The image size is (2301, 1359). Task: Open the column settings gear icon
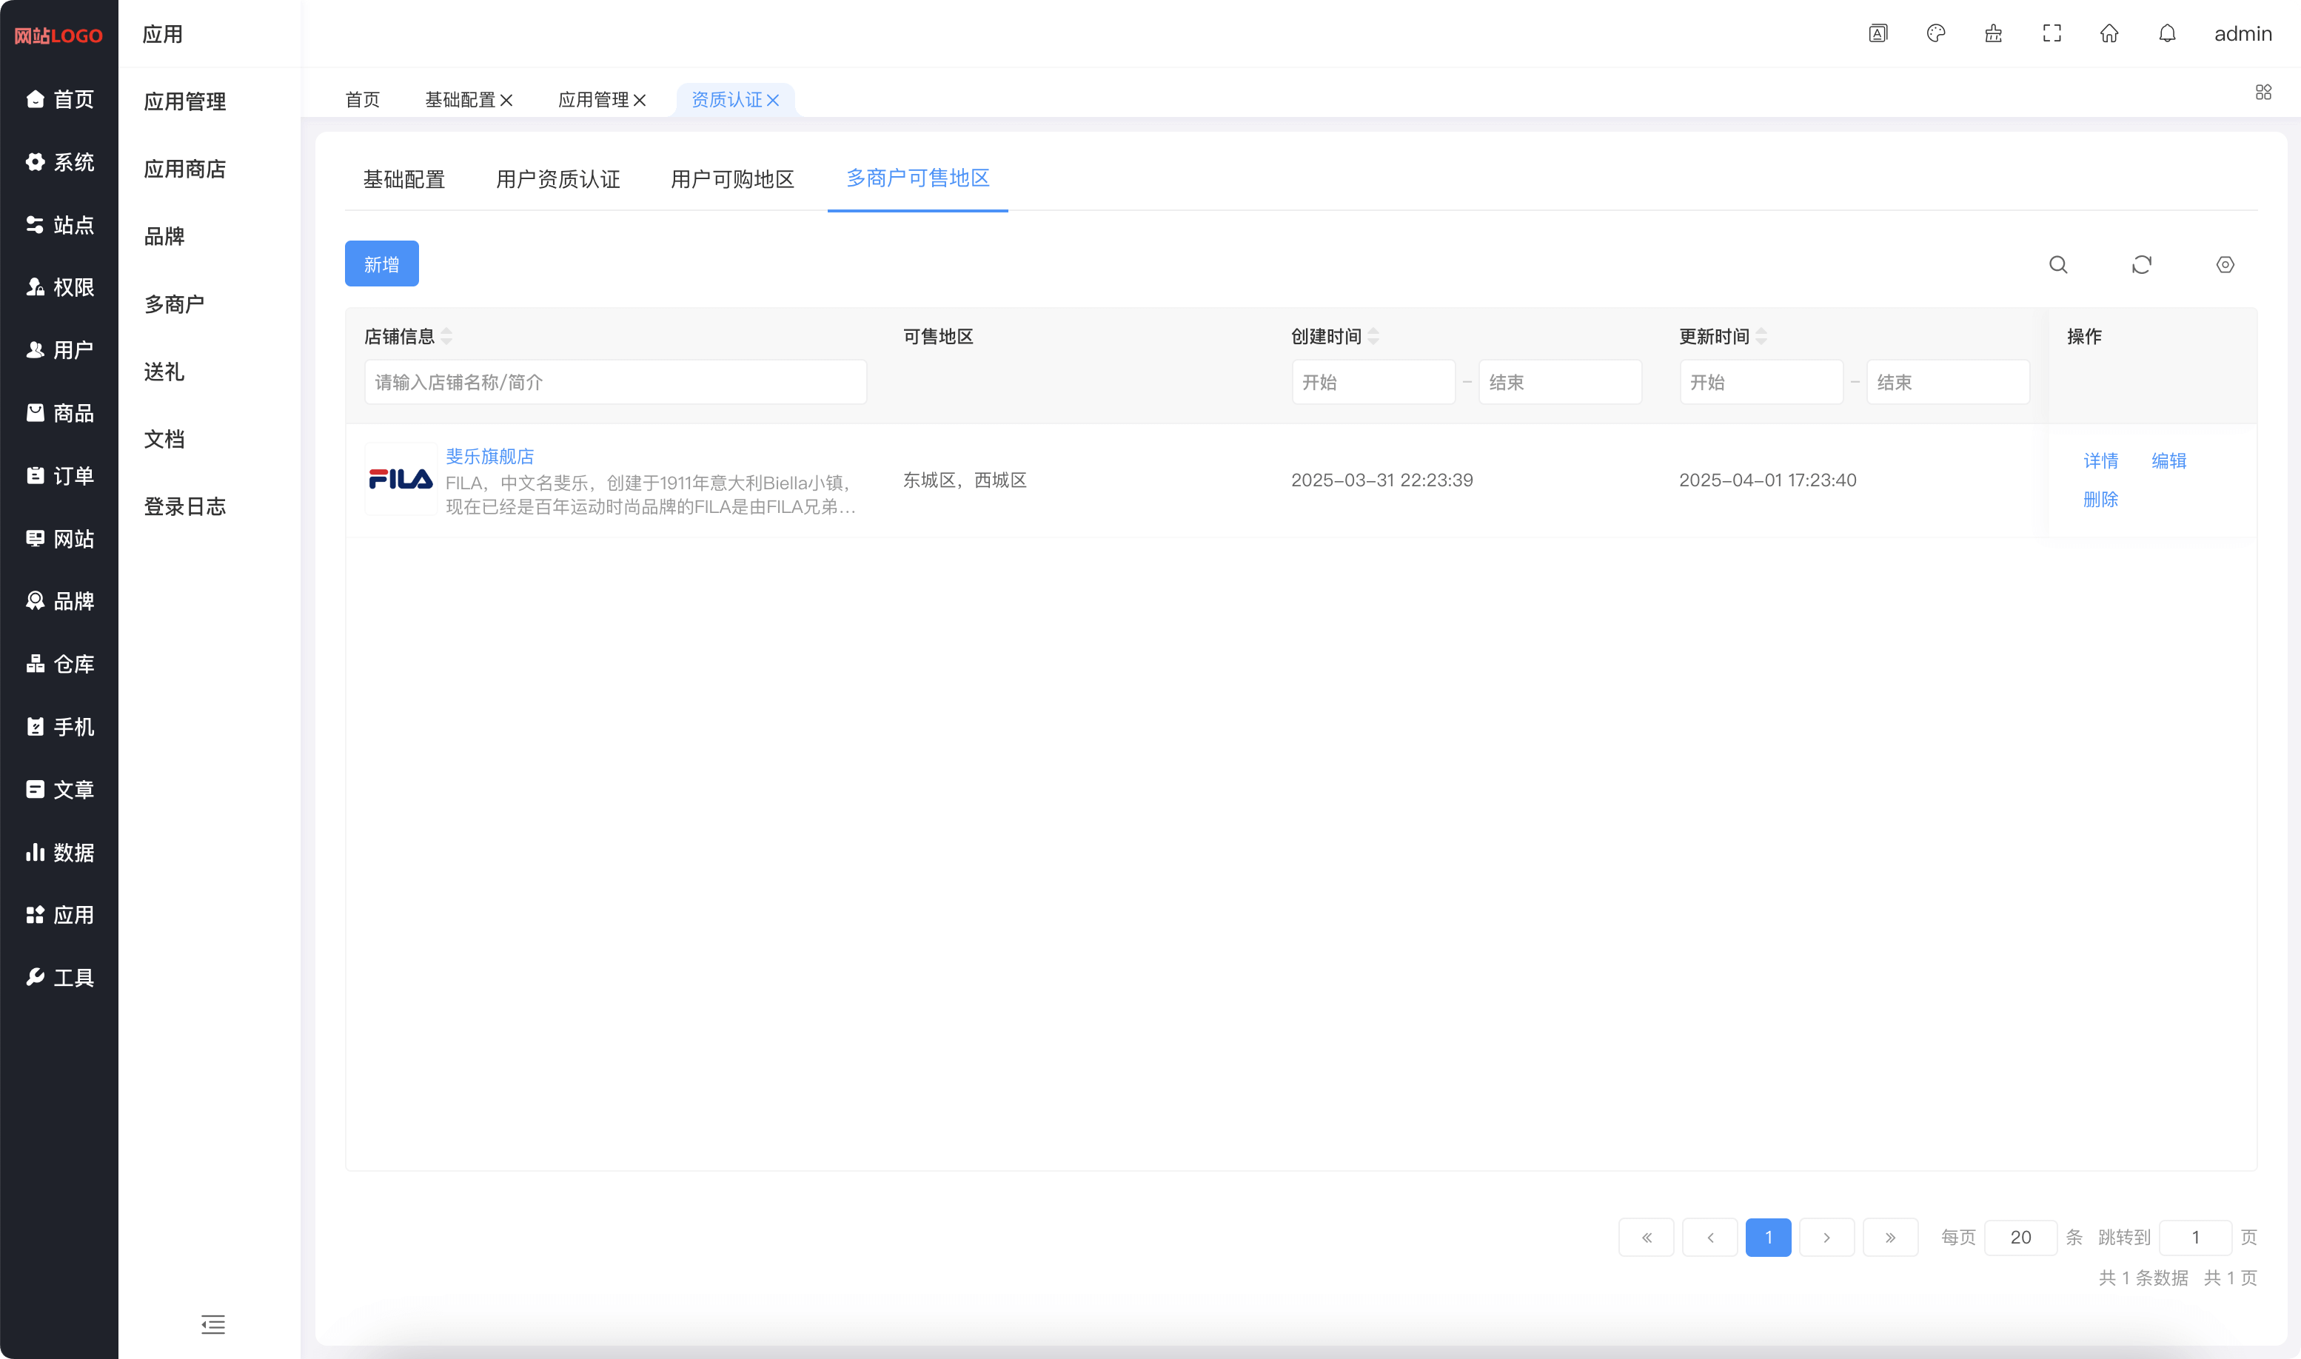[2226, 265]
